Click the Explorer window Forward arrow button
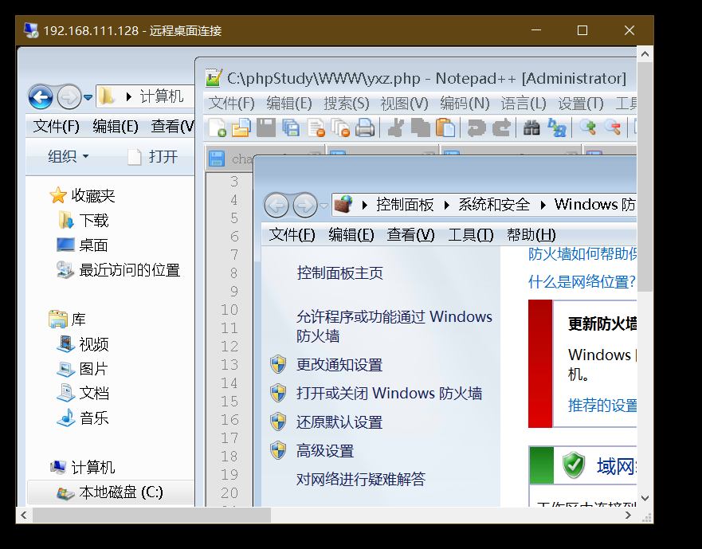Viewport: 702px width, 549px height. pyautogui.click(x=69, y=96)
